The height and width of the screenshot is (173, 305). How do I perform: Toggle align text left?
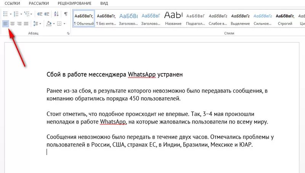(x=5, y=24)
